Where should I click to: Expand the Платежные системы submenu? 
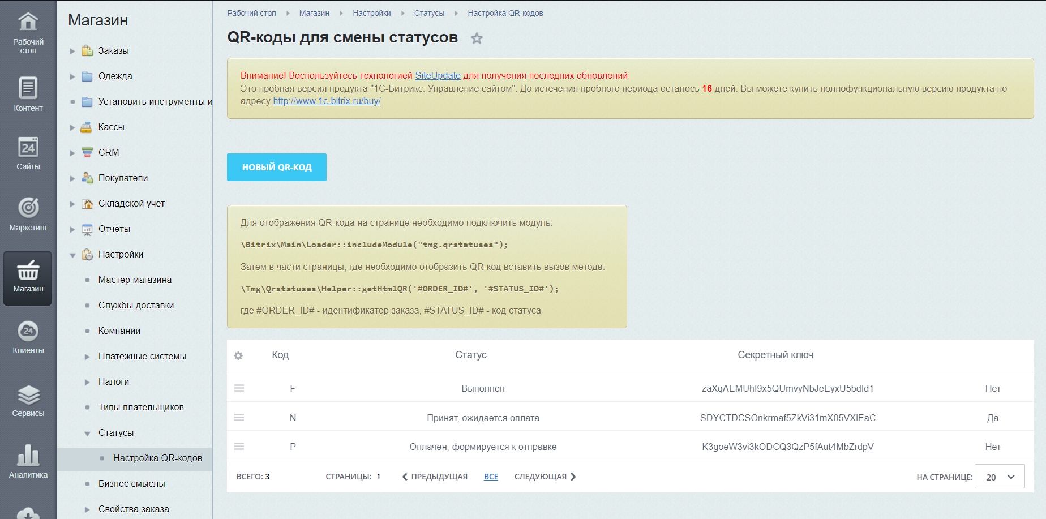pyautogui.click(x=87, y=357)
